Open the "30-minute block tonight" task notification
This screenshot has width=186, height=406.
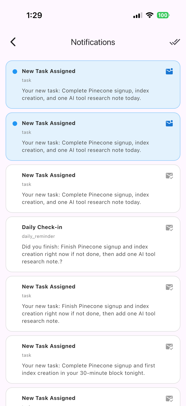93,360
